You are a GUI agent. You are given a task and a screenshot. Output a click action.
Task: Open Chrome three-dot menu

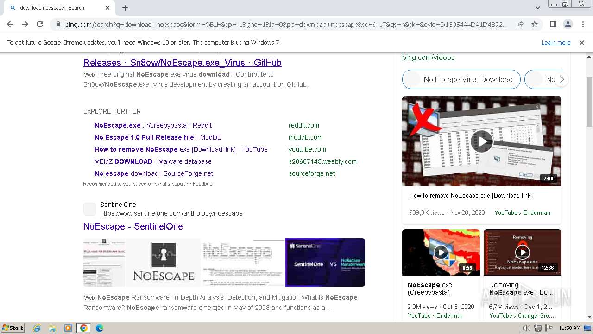(583, 24)
